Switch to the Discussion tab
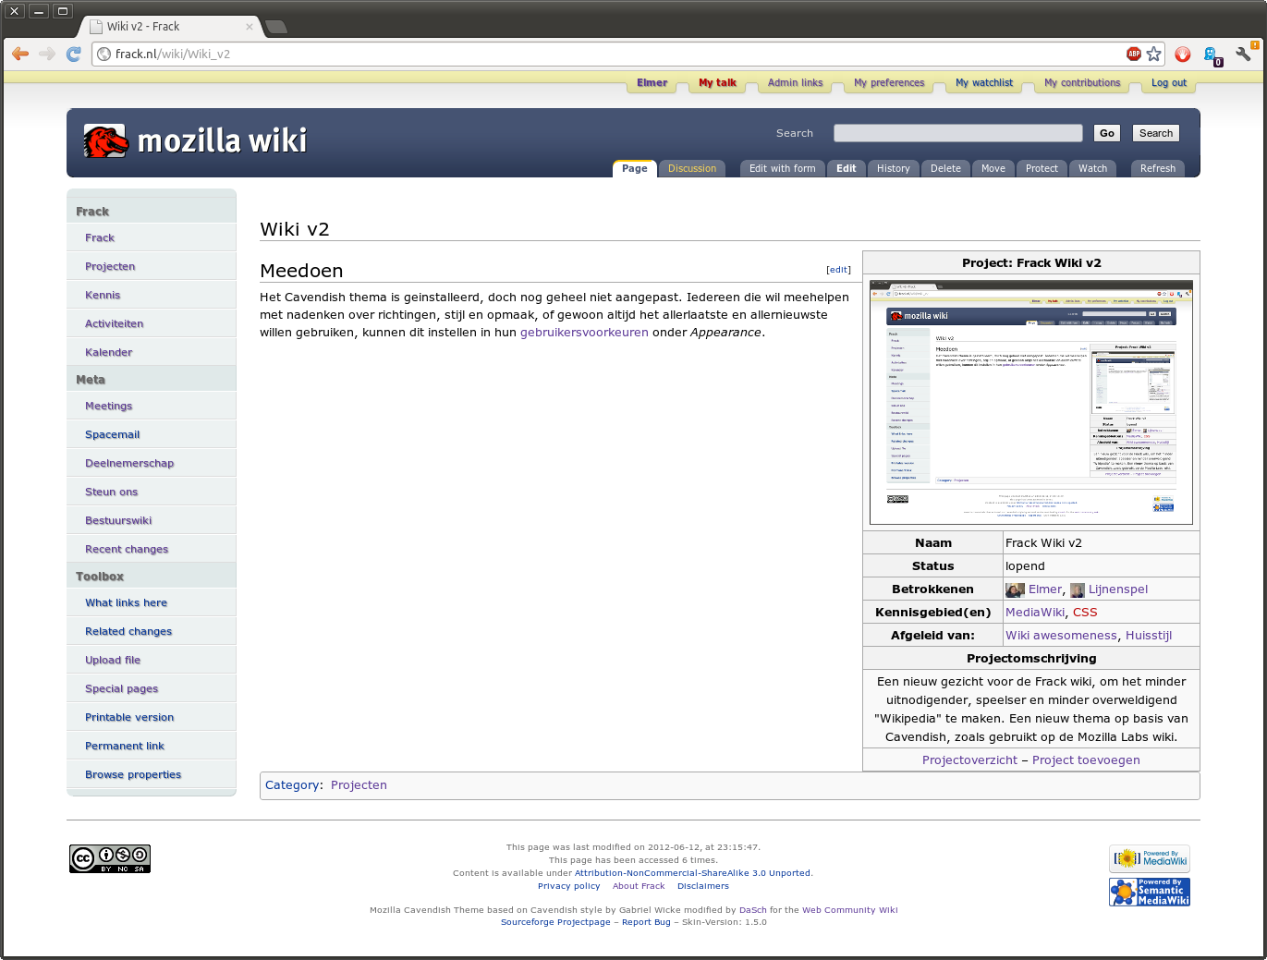This screenshot has height=960, width=1267. pyautogui.click(x=692, y=168)
